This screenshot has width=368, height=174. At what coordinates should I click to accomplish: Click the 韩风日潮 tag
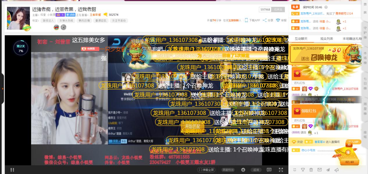point(84,21)
